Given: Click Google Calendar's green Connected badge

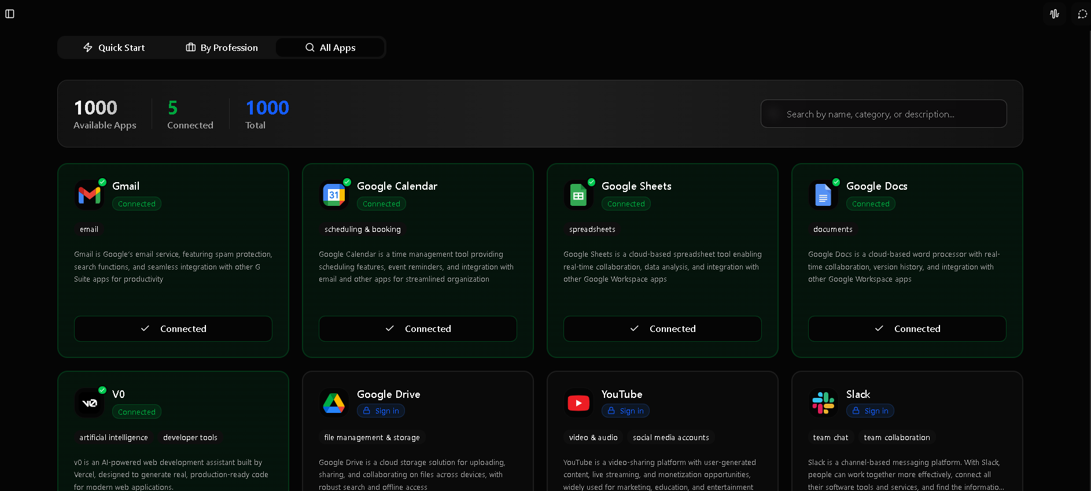Looking at the screenshot, I should tap(381, 204).
